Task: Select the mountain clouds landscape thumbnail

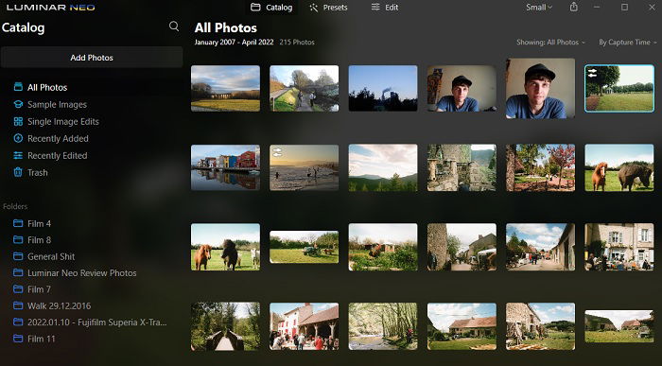Action: pyautogui.click(x=383, y=167)
